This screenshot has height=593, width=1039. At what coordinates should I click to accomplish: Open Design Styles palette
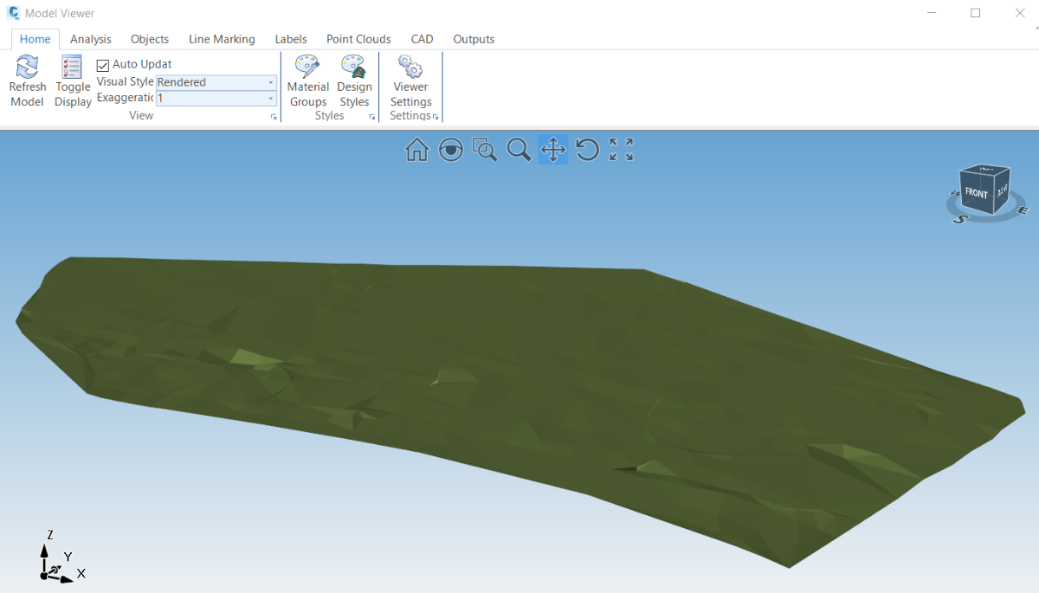(353, 67)
